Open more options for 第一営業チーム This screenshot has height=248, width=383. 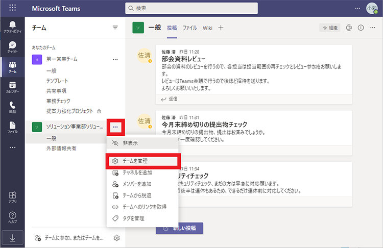115,59
